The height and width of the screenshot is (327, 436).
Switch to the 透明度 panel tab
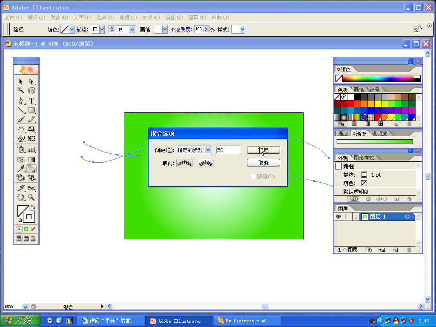pyautogui.click(x=379, y=133)
